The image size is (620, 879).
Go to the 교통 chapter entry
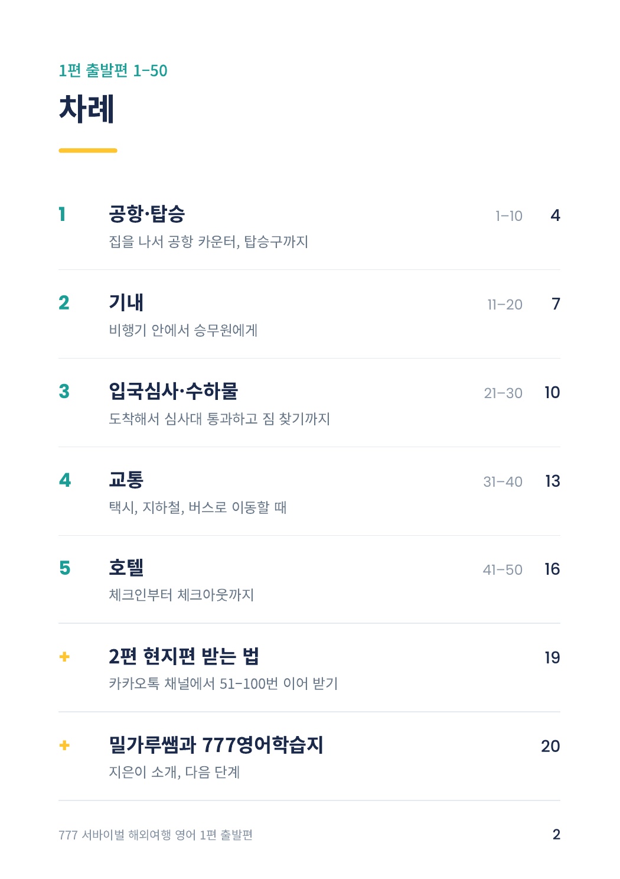click(x=126, y=480)
